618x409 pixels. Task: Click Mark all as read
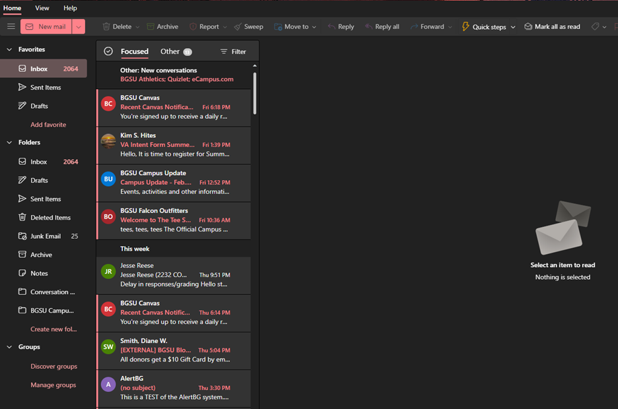tap(552, 26)
